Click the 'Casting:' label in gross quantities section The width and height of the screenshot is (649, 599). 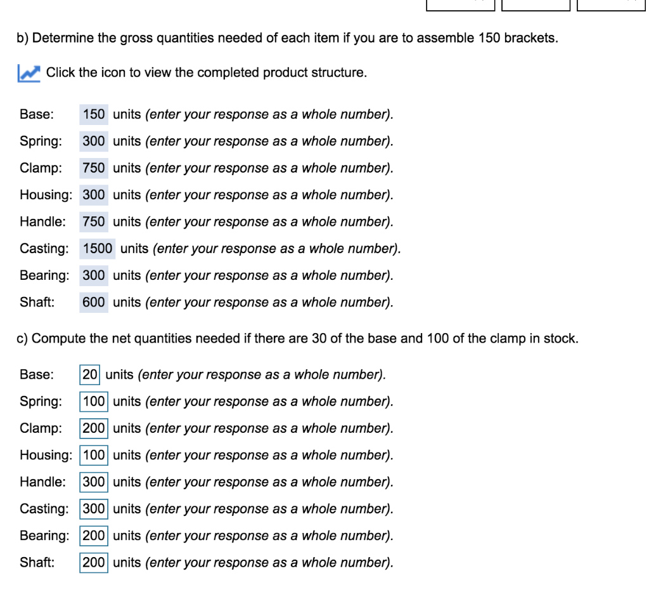(44, 249)
